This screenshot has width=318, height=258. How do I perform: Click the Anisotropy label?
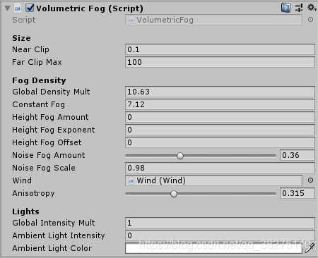coord(33,193)
